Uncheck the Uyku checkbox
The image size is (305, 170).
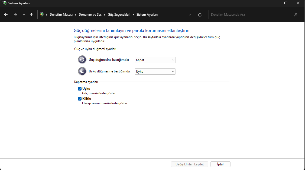[x=80, y=89]
